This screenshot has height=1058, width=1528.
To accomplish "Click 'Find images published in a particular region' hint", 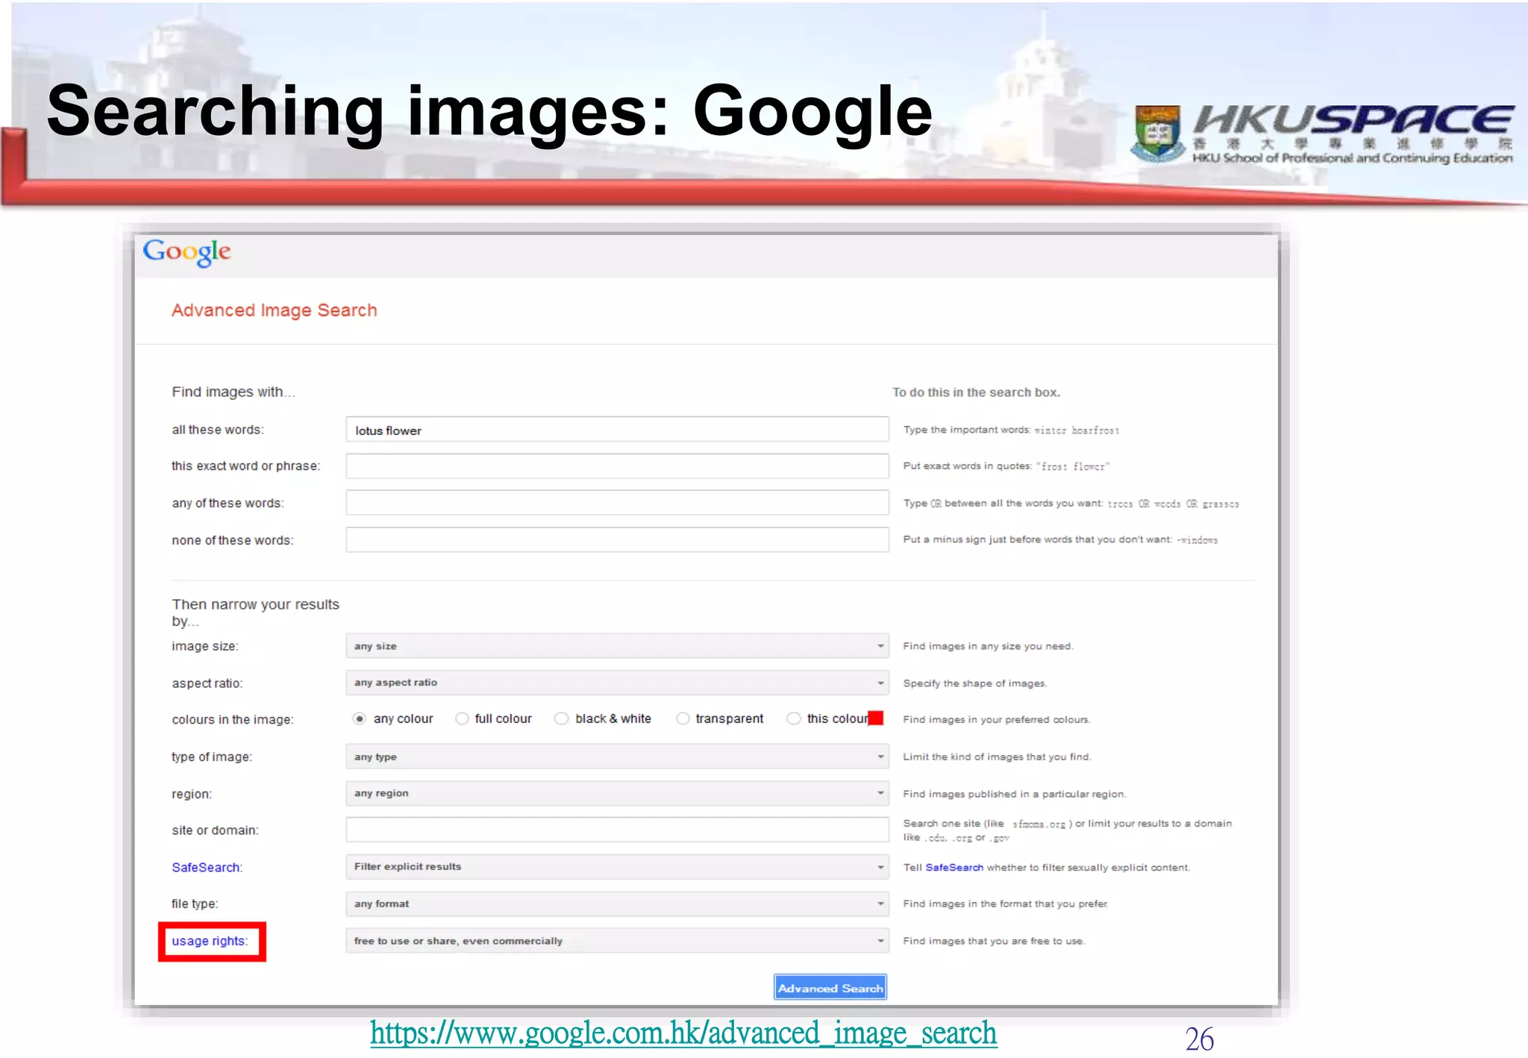I will 1015,794.
